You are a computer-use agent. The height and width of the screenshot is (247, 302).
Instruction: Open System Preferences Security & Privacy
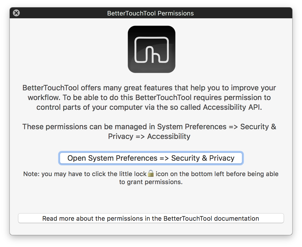pos(151,158)
